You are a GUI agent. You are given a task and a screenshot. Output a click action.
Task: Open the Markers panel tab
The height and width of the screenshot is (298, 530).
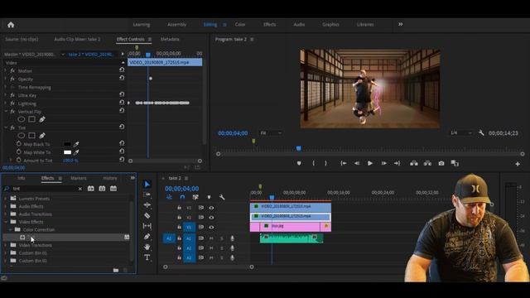click(x=79, y=178)
